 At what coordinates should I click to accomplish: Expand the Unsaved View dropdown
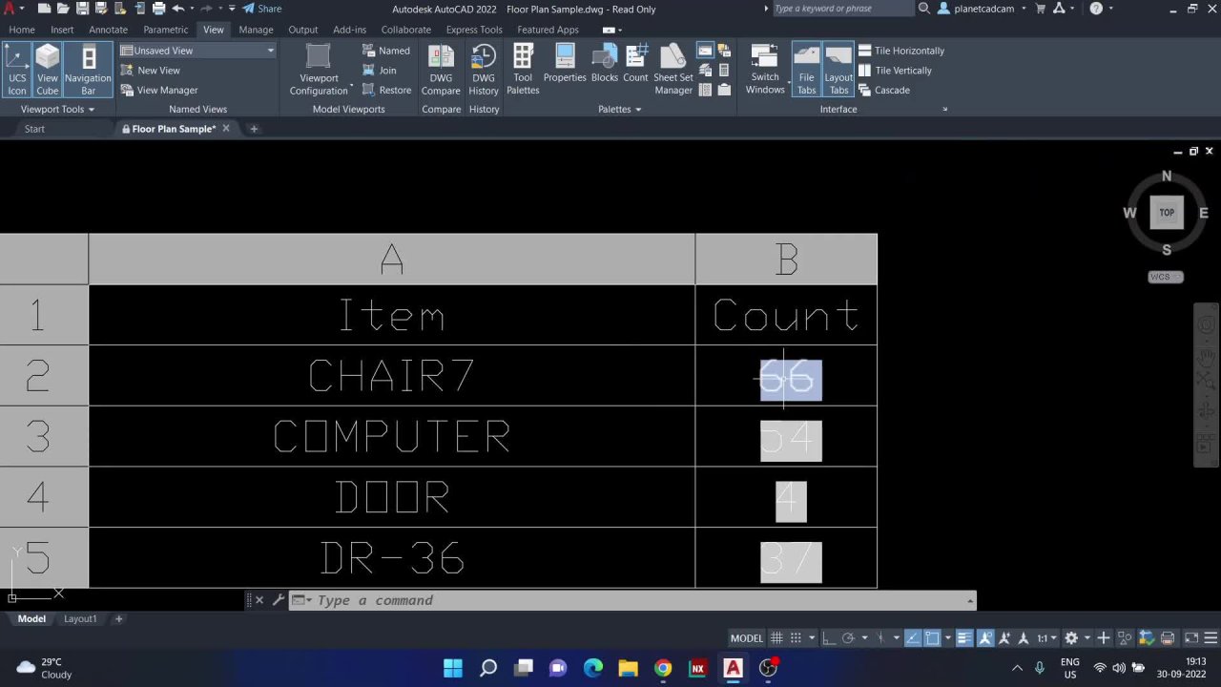(x=270, y=51)
